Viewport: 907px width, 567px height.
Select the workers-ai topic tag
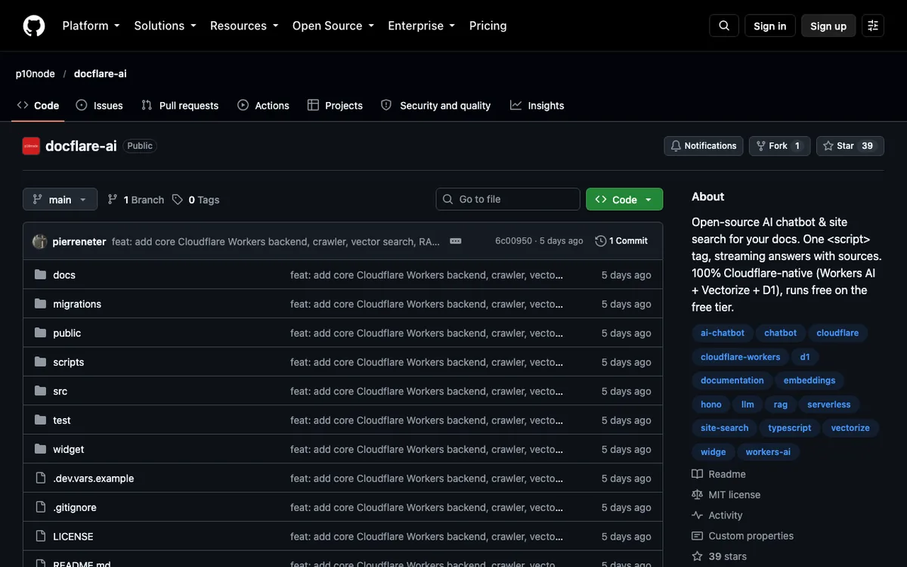[x=768, y=452]
